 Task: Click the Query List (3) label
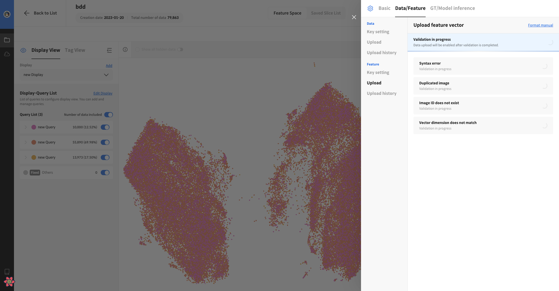point(31,115)
